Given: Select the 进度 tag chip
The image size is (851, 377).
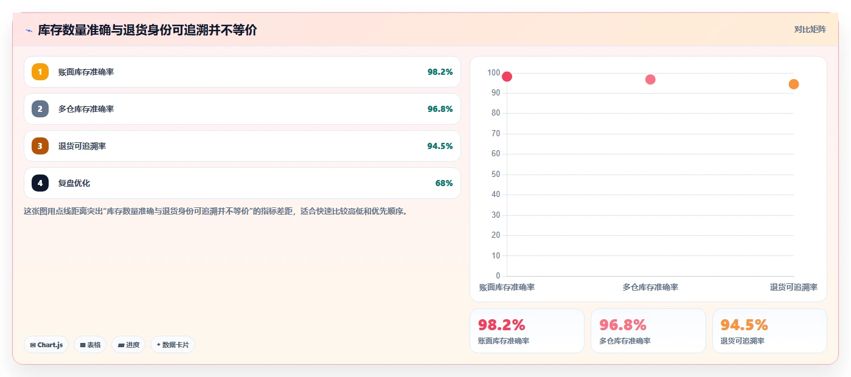Looking at the screenshot, I should tap(128, 345).
